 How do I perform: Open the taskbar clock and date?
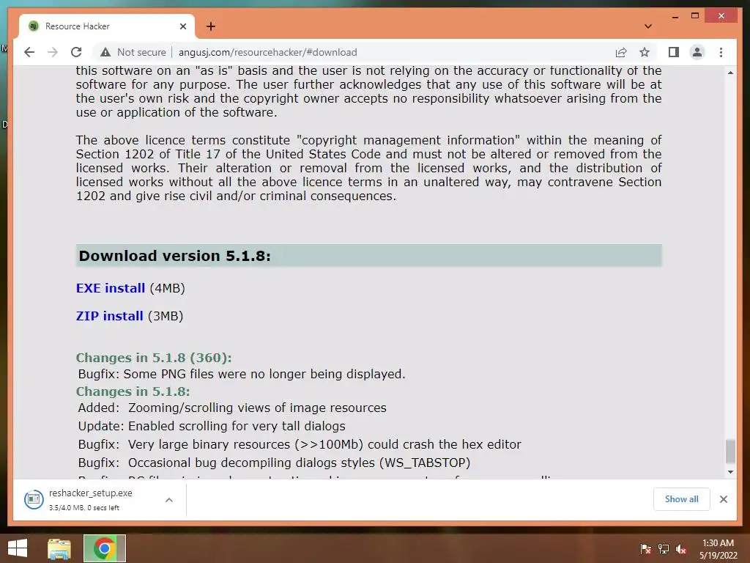click(x=718, y=549)
